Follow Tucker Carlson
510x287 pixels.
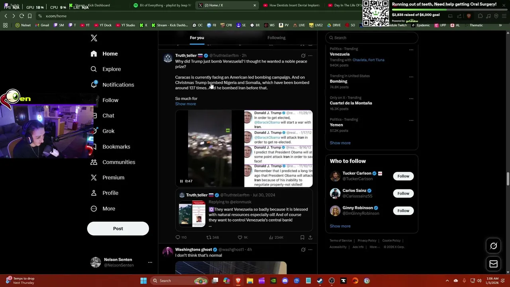coord(403,176)
